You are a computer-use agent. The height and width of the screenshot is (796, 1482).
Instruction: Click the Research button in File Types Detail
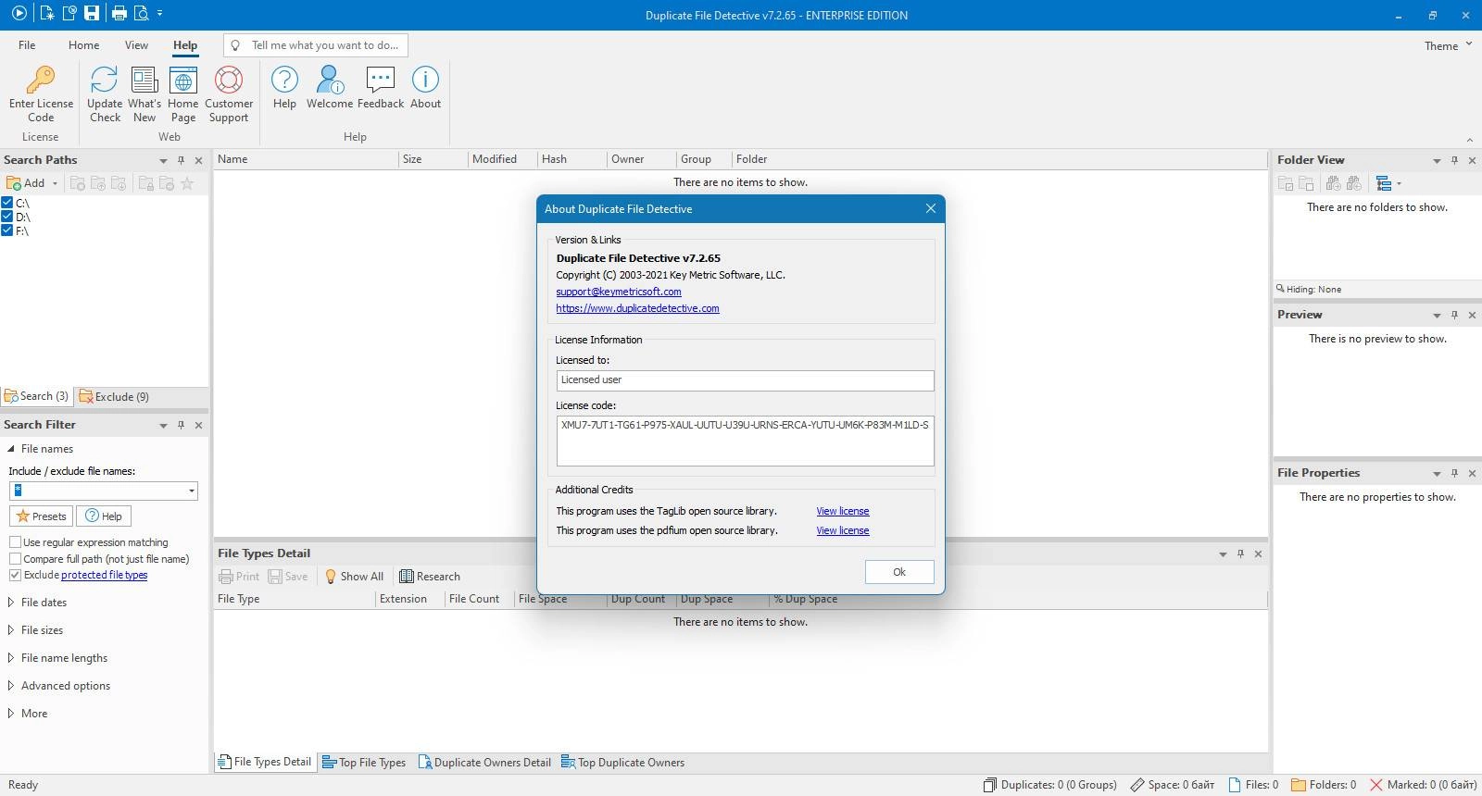pyautogui.click(x=429, y=577)
